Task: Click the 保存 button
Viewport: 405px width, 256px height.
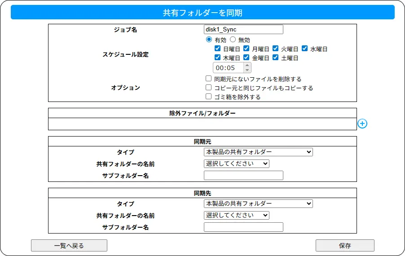Action: (x=345, y=245)
